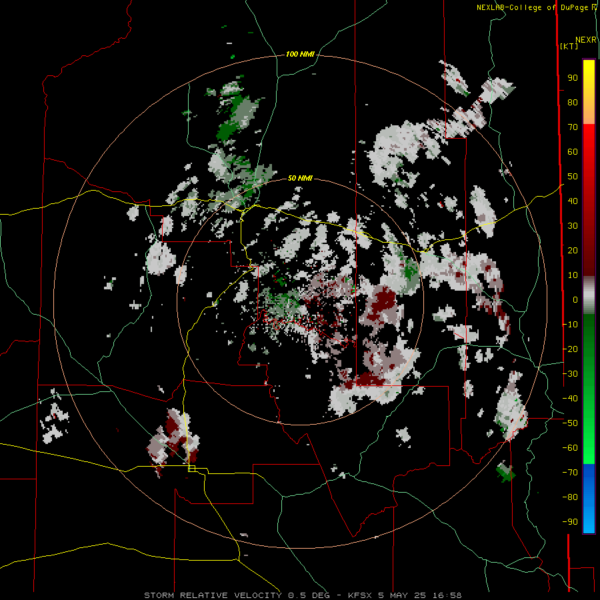Click the -90 scale label
This screenshot has width=600, height=600.
[570, 522]
